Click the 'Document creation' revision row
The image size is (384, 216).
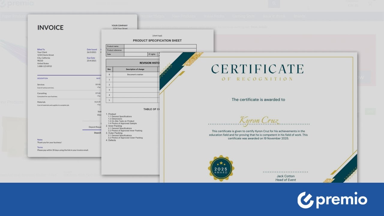135,74
